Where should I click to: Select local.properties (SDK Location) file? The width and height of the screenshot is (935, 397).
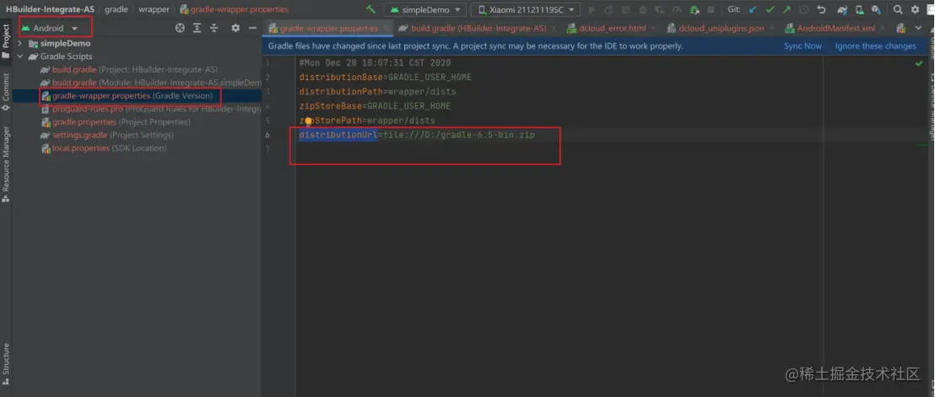pyautogui.click(x=104, y=148)
